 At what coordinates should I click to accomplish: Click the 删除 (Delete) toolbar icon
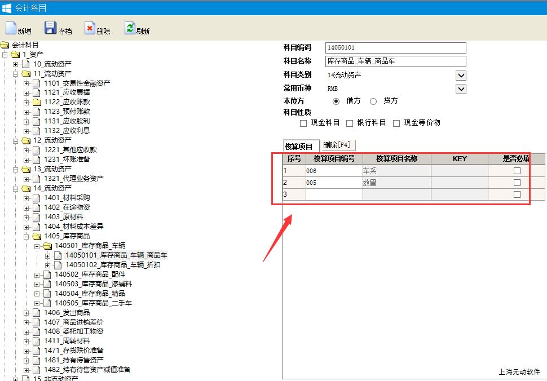90,29
